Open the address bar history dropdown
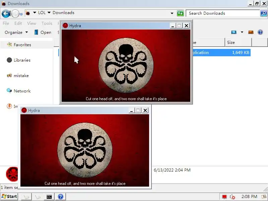 point(172,13)
